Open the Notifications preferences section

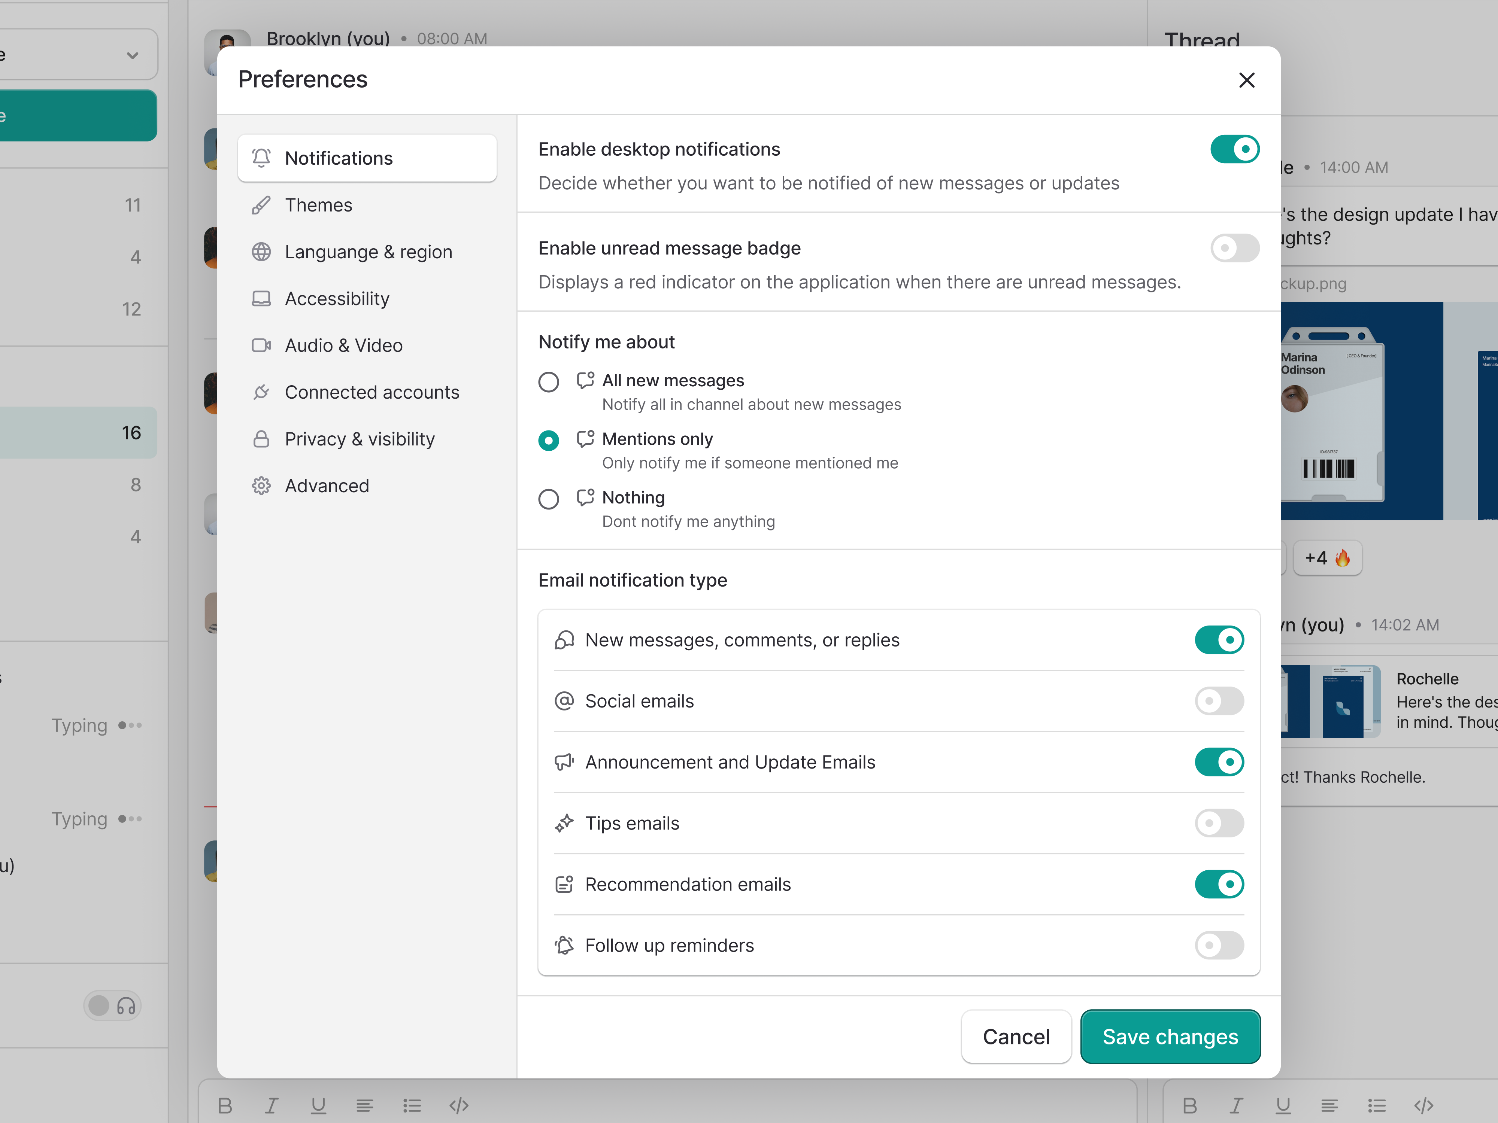[x=366, y=158]
